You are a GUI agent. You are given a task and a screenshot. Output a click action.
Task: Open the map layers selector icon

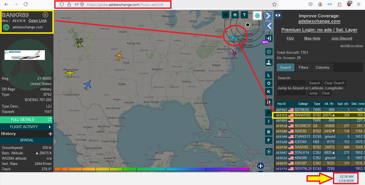pos(257,16)
